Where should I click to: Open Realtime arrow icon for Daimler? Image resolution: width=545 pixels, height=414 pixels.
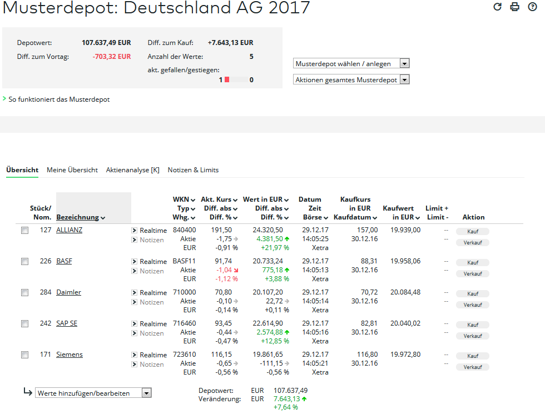click(x=134, y=292)
